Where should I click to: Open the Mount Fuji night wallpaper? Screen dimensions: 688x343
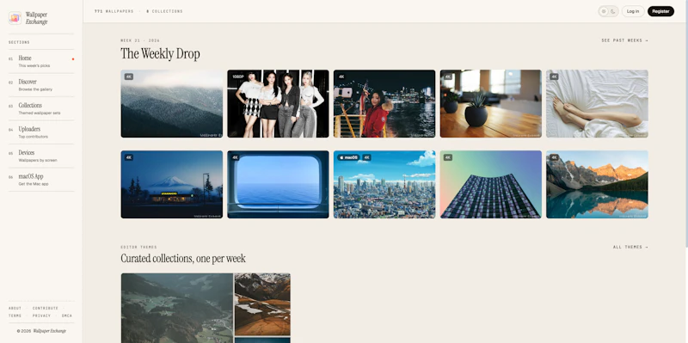[x=171, y=184]
